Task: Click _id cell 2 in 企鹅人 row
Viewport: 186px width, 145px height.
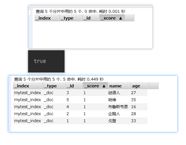Action: coord(68,114)
